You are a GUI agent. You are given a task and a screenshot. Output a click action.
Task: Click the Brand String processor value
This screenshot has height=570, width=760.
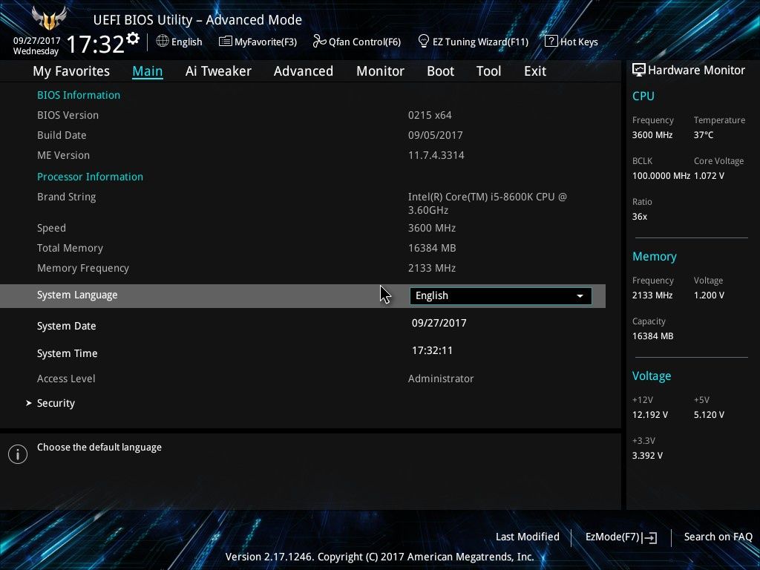(487, 203)
